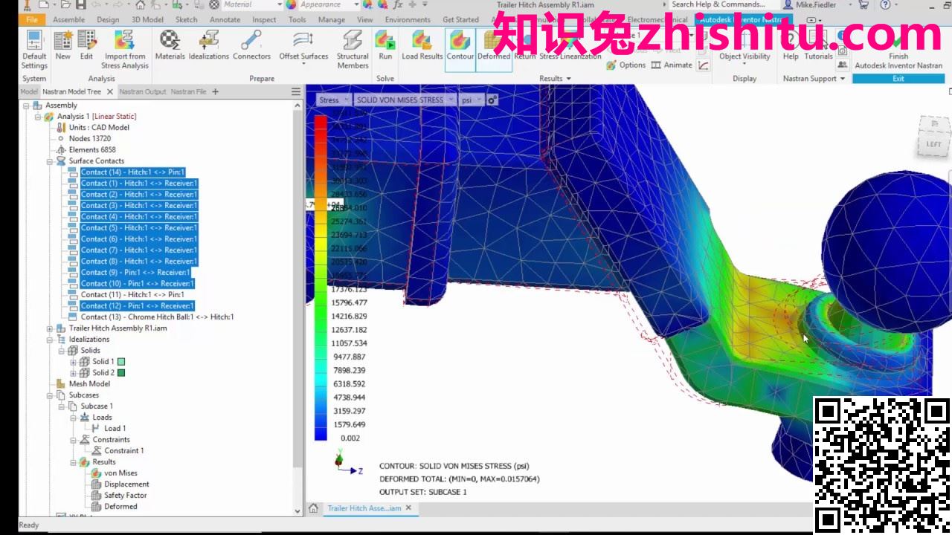Image resolution: width=952 pixels, height=535 pixels.
Task: Close the Trailer Hitch Asse...iam document tab
Action: 408,508
